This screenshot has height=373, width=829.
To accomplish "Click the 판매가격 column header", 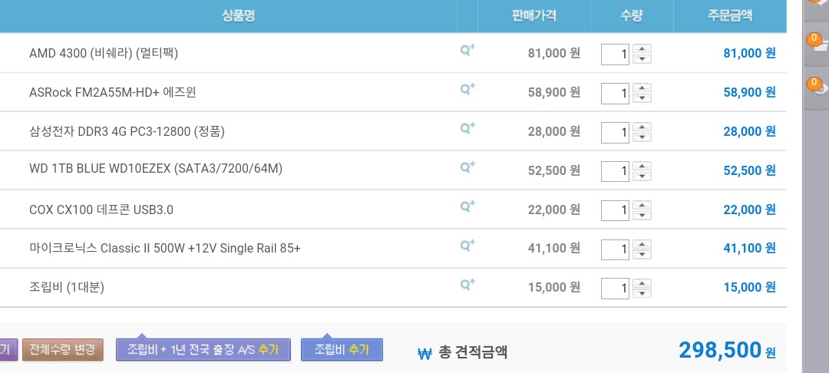I will pyautogui.click(x=533, y=15).
